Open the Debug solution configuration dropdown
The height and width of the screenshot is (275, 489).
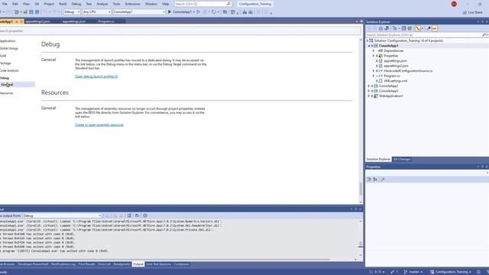(72, 12)
